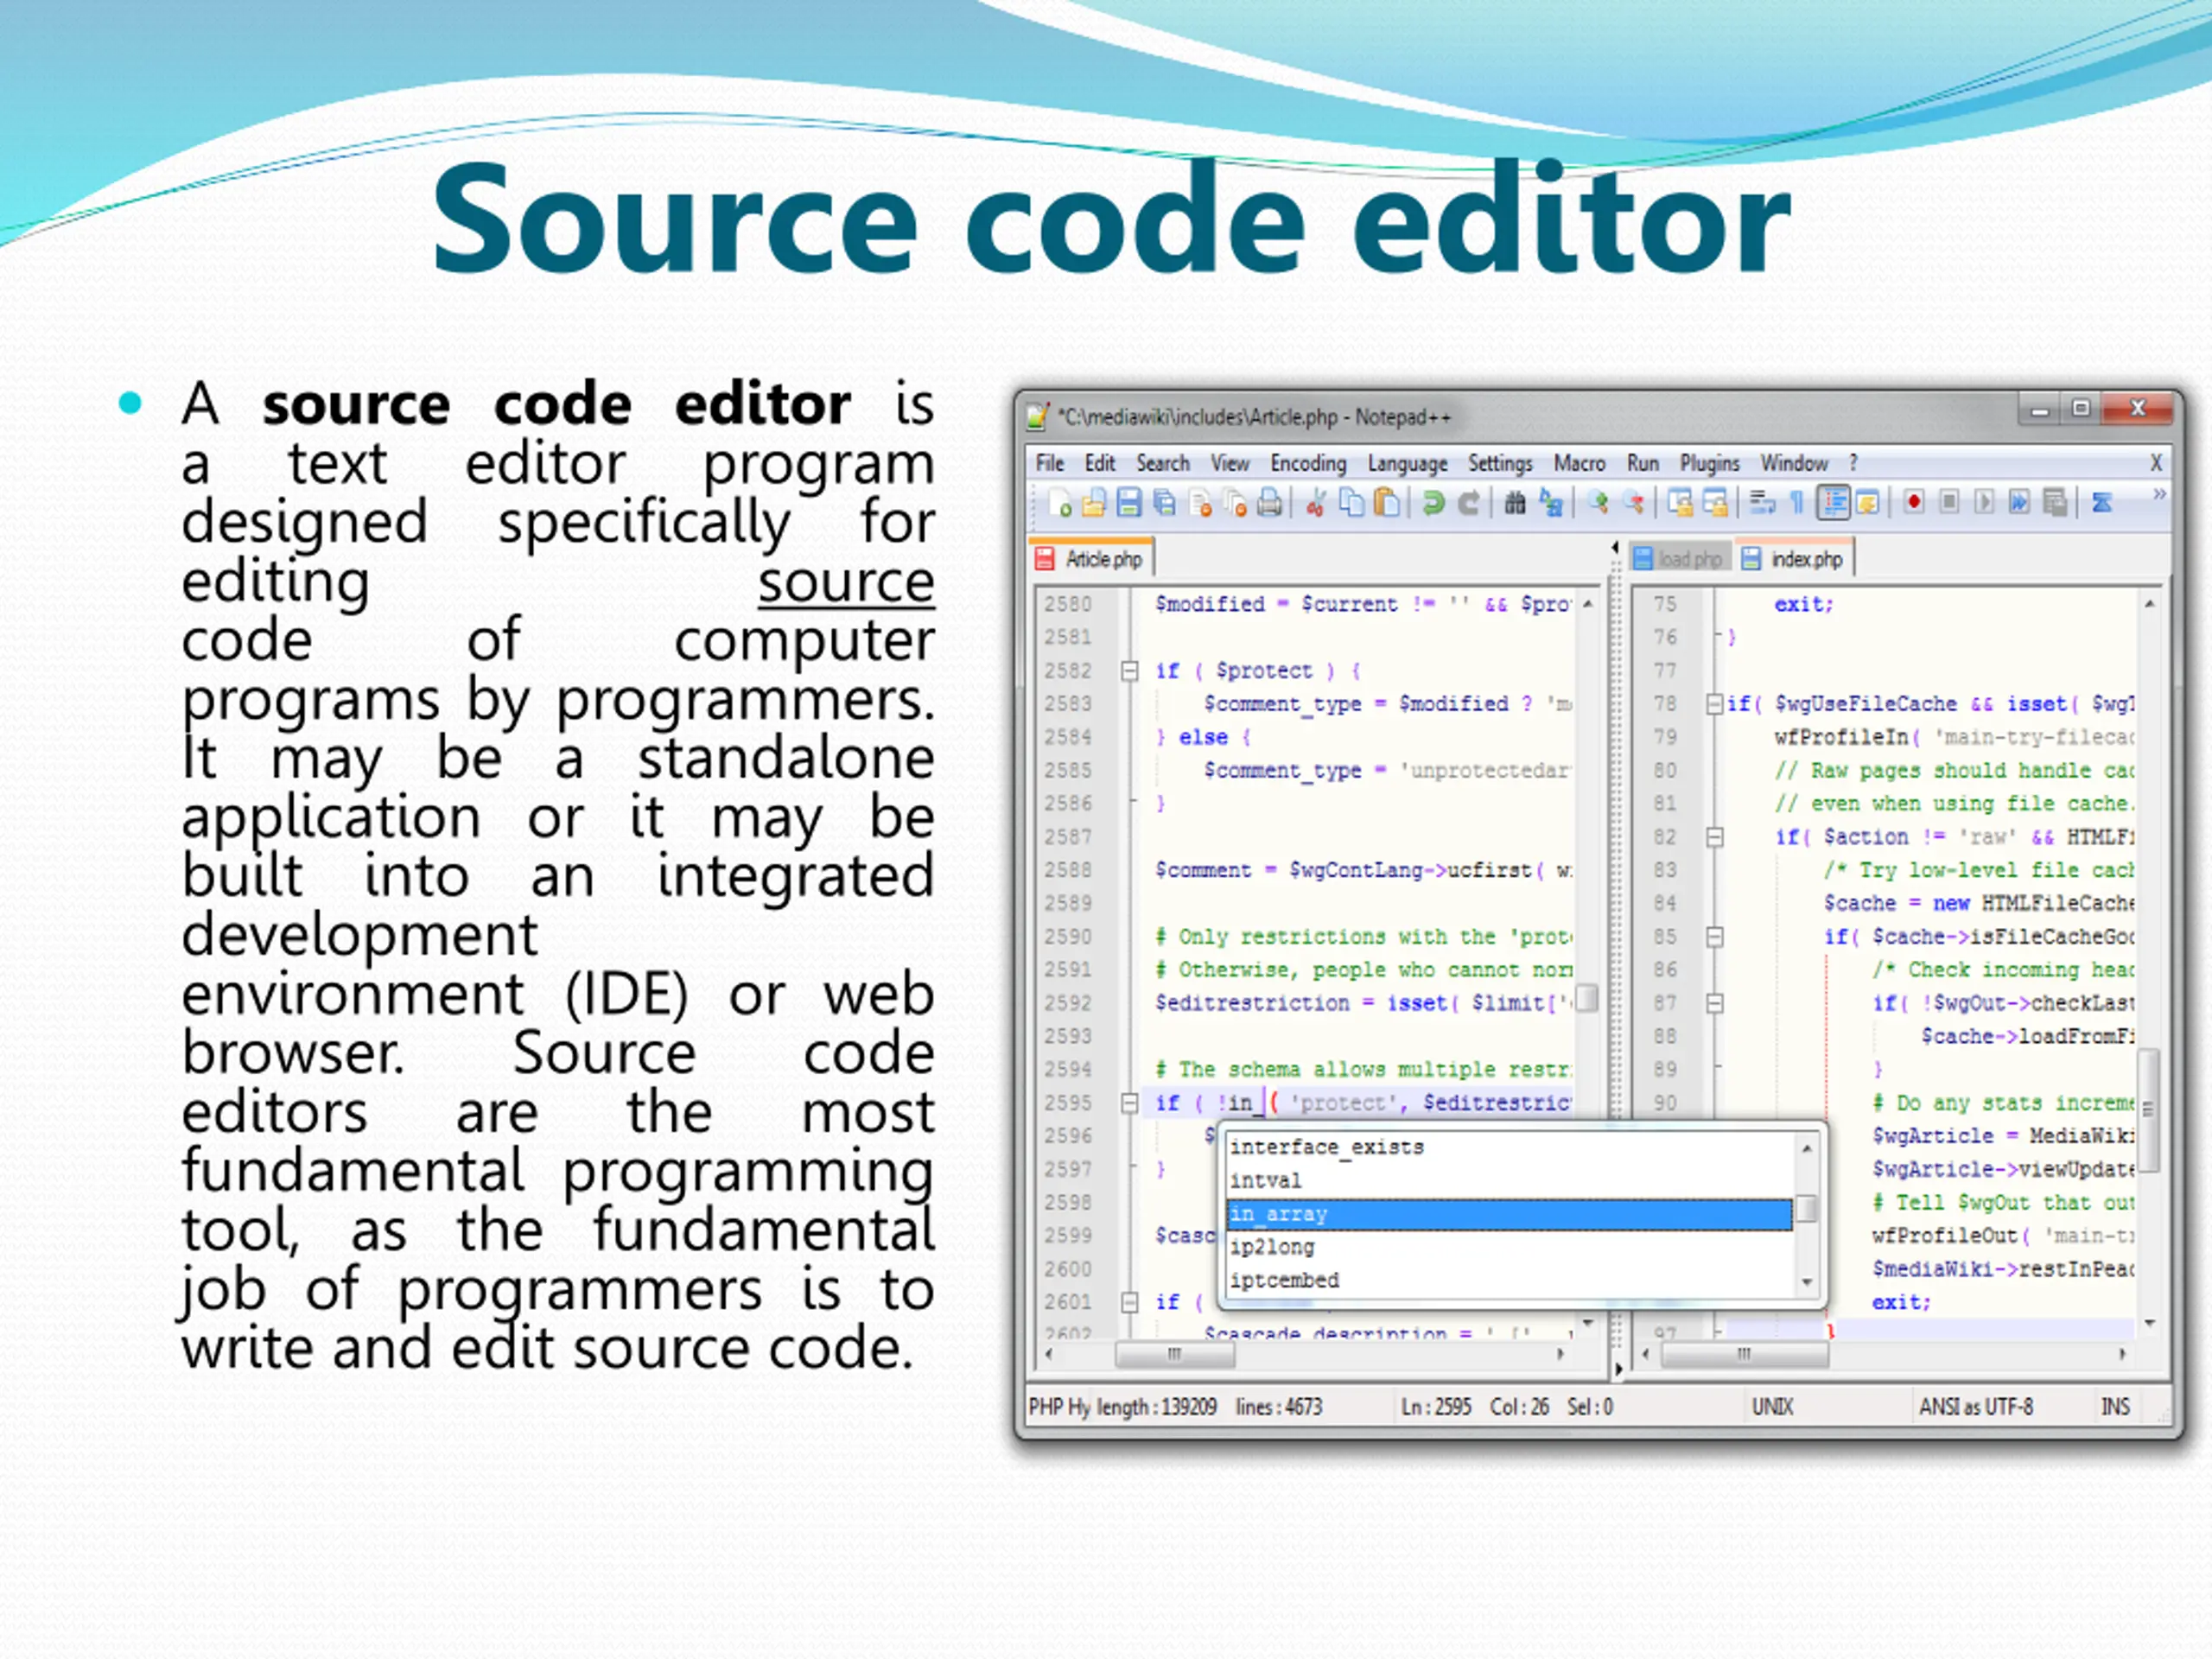Toggle synchronized vertical scrolling icon
Screen dimensions: 2212x1659
point(1681,502)
